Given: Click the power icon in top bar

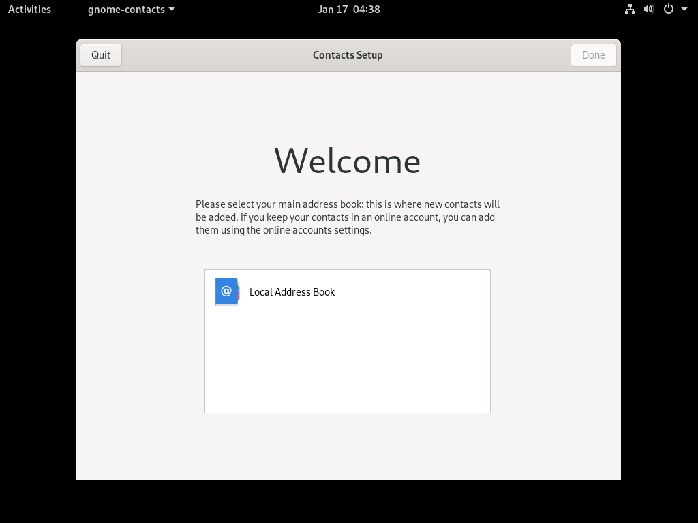Looking at the screenshot, I should click(669, 9).
